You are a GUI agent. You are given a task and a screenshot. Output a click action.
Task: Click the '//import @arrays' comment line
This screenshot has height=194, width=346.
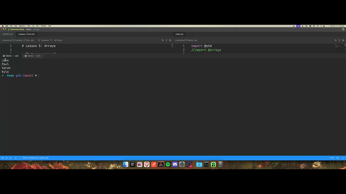[x=206, y=50]
